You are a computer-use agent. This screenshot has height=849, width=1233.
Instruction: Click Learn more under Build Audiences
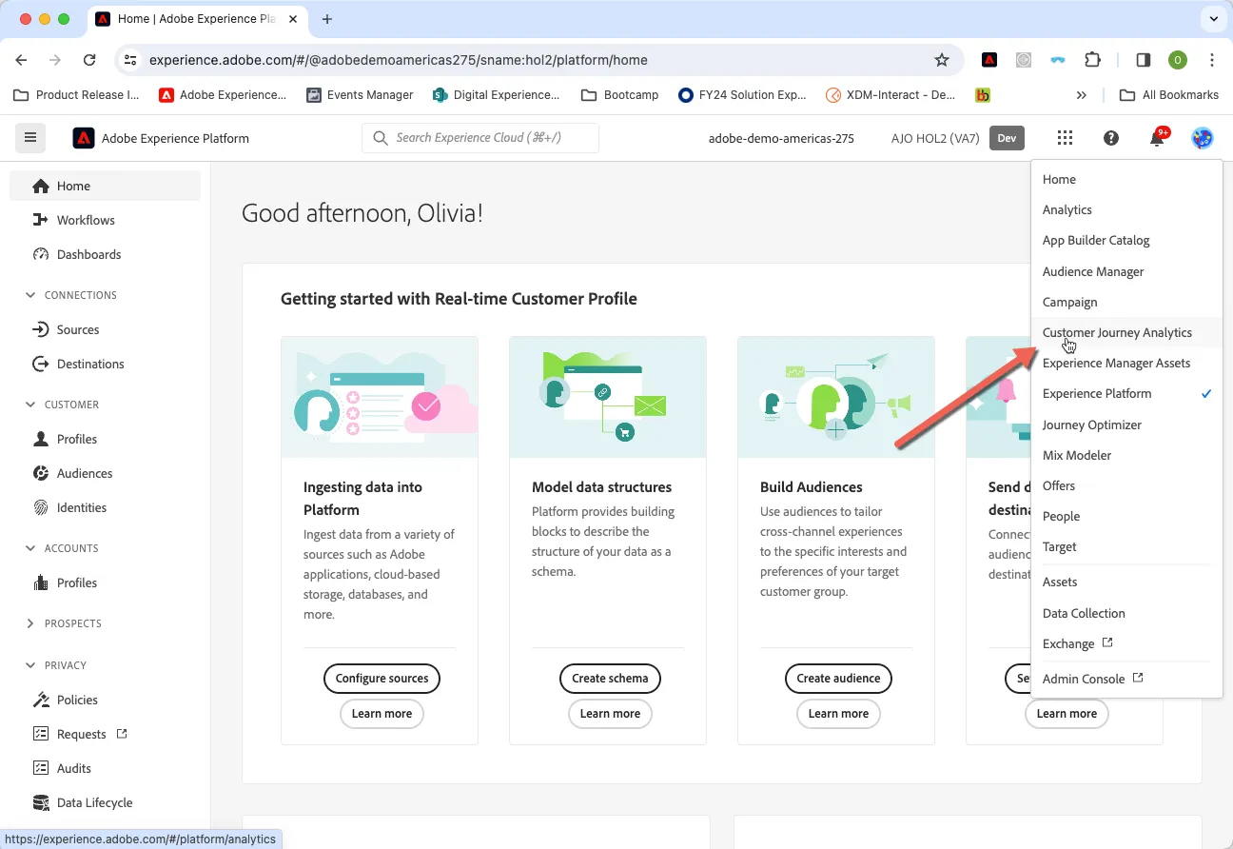tap(838, 714)
